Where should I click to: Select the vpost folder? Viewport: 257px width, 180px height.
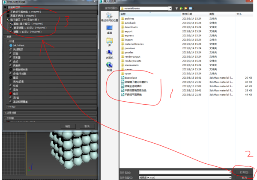click(126, 74)
